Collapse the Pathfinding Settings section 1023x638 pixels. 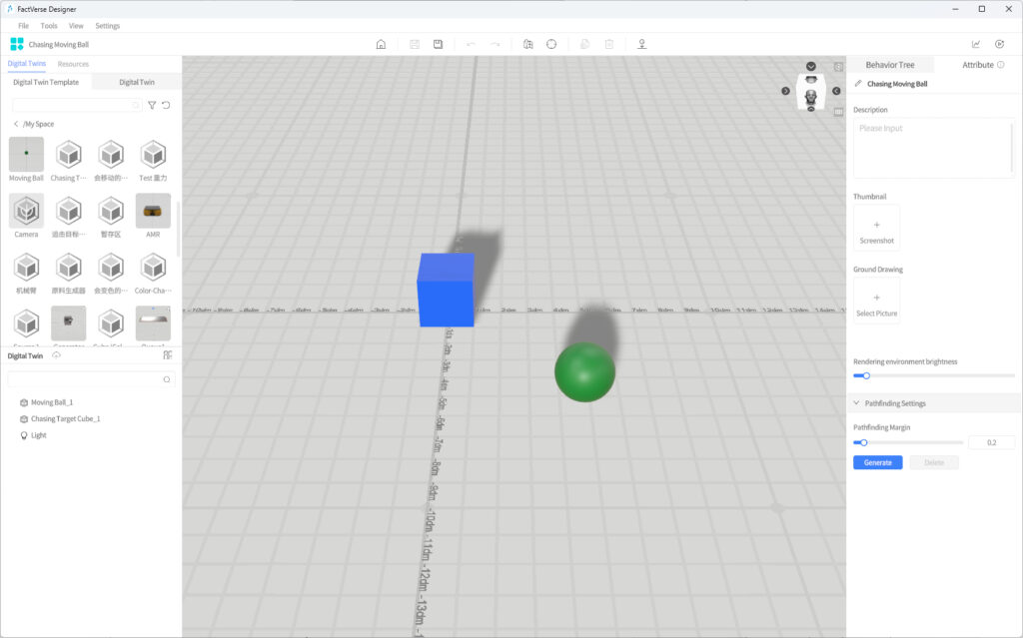(856, 403)
